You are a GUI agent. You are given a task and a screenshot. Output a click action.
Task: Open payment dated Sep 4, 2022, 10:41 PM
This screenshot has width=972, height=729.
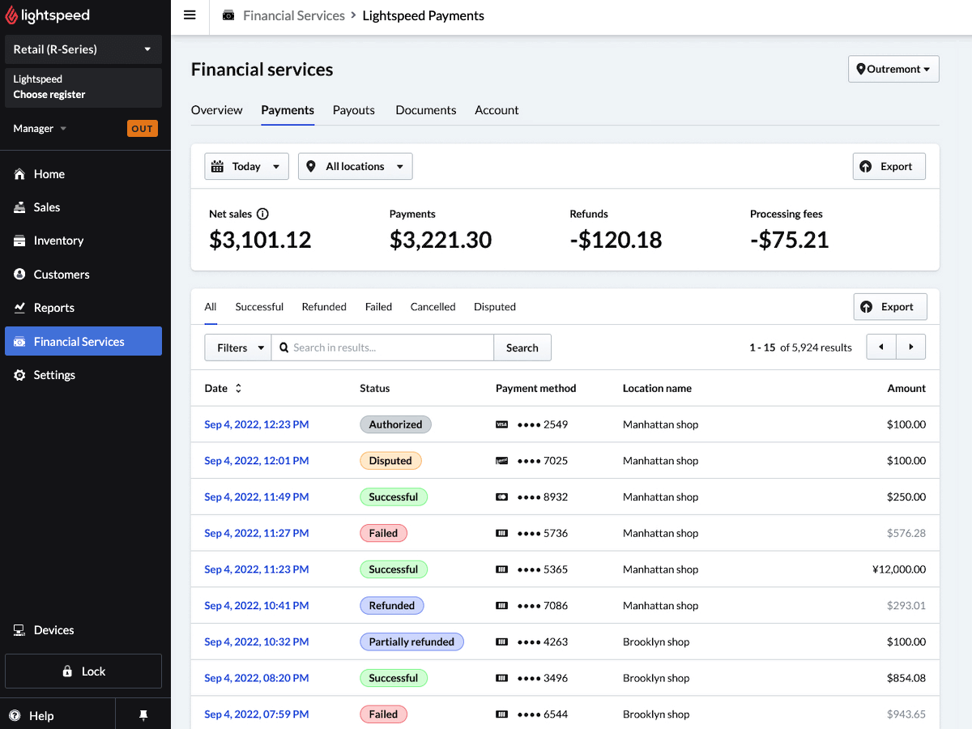point(257,606)
